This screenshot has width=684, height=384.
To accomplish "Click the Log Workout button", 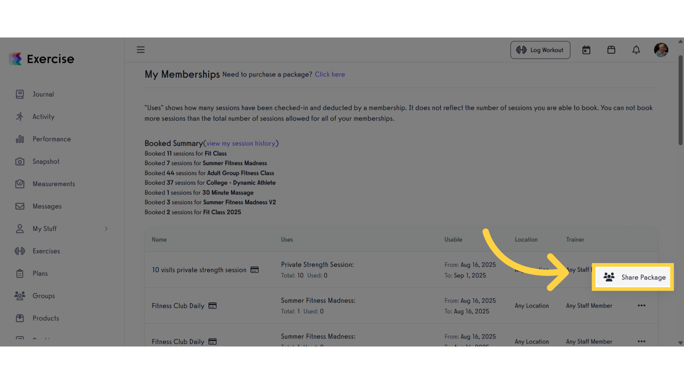I will point(540,50).
